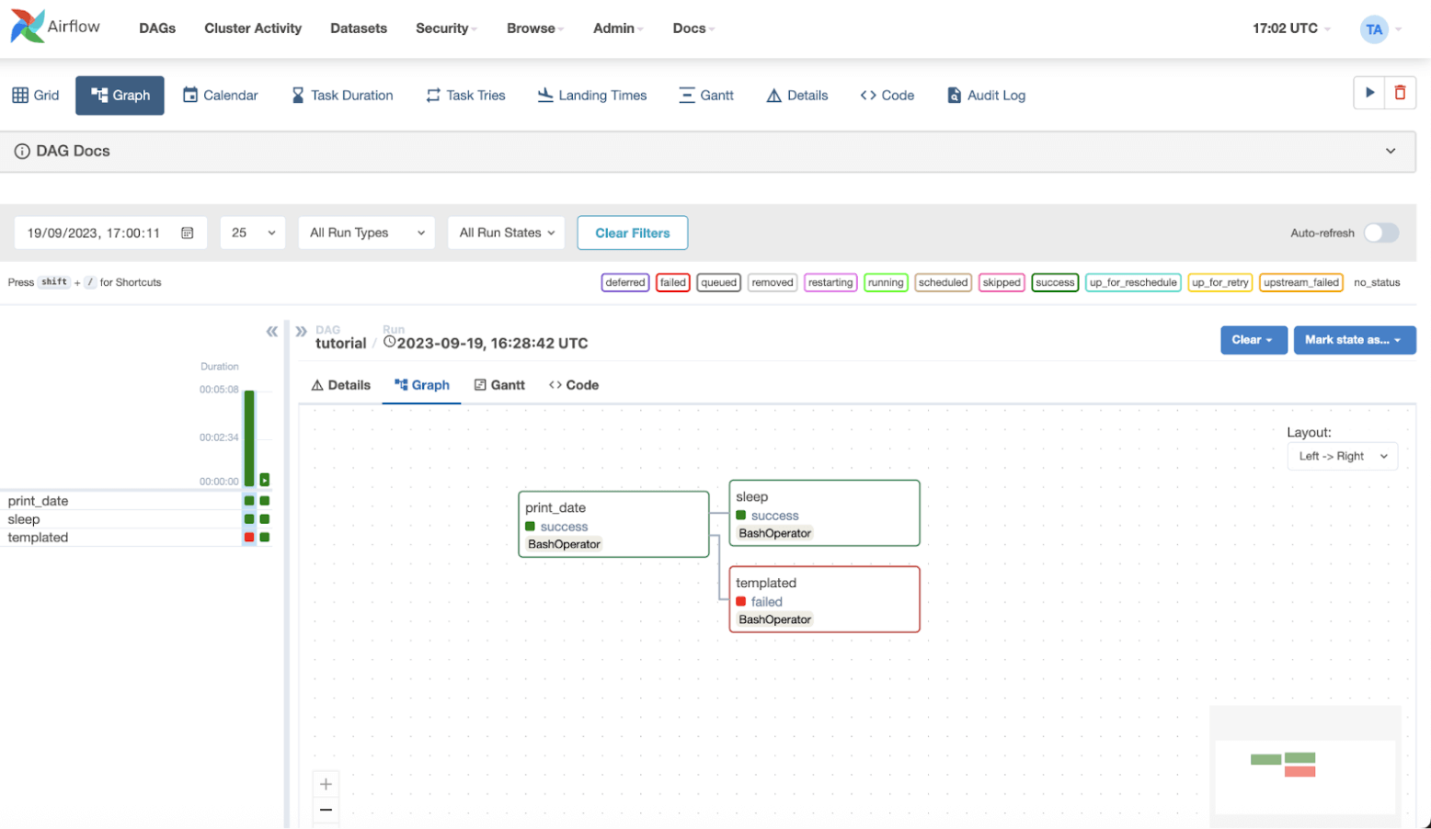Image resolution: width=1431 pixels, height=829 pixels.
Task: Toggle the success state filter badge
Action: pos(1054,282)
